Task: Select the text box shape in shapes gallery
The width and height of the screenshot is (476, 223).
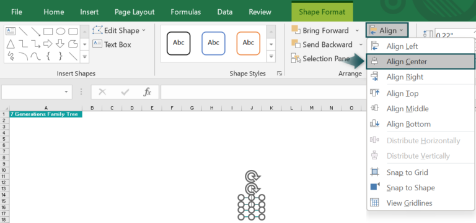Action: pos(11,31)
